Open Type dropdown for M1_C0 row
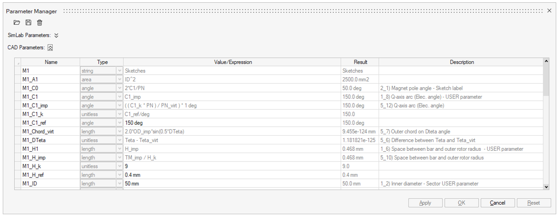 pos(120,88)
